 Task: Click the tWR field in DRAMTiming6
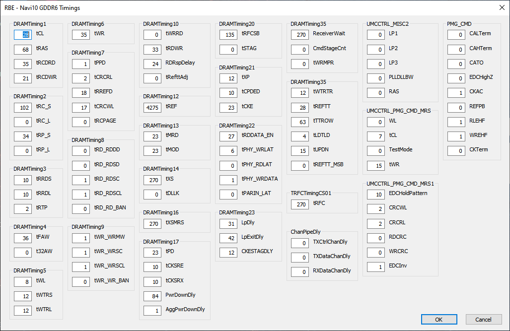pyautogui.click(x=81, y=35)
